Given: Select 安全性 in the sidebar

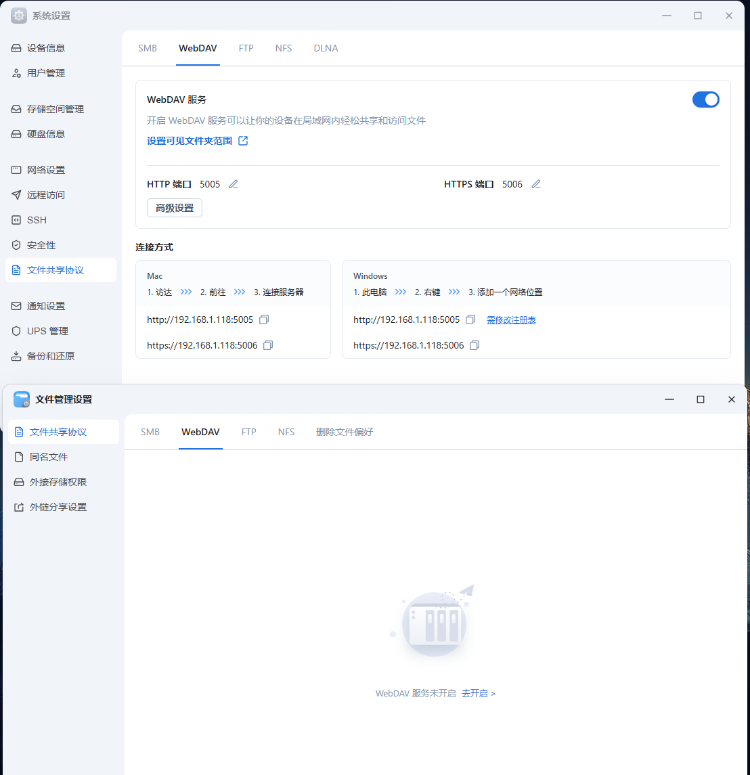Looking at the screenshot, I should (x=61, y=245).
